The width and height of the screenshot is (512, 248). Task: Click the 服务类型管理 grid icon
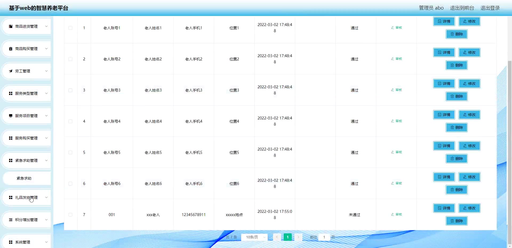[11, 93]
